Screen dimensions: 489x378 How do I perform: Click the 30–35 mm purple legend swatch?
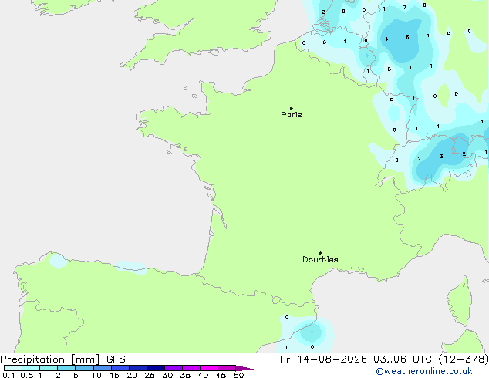[174, 368]
